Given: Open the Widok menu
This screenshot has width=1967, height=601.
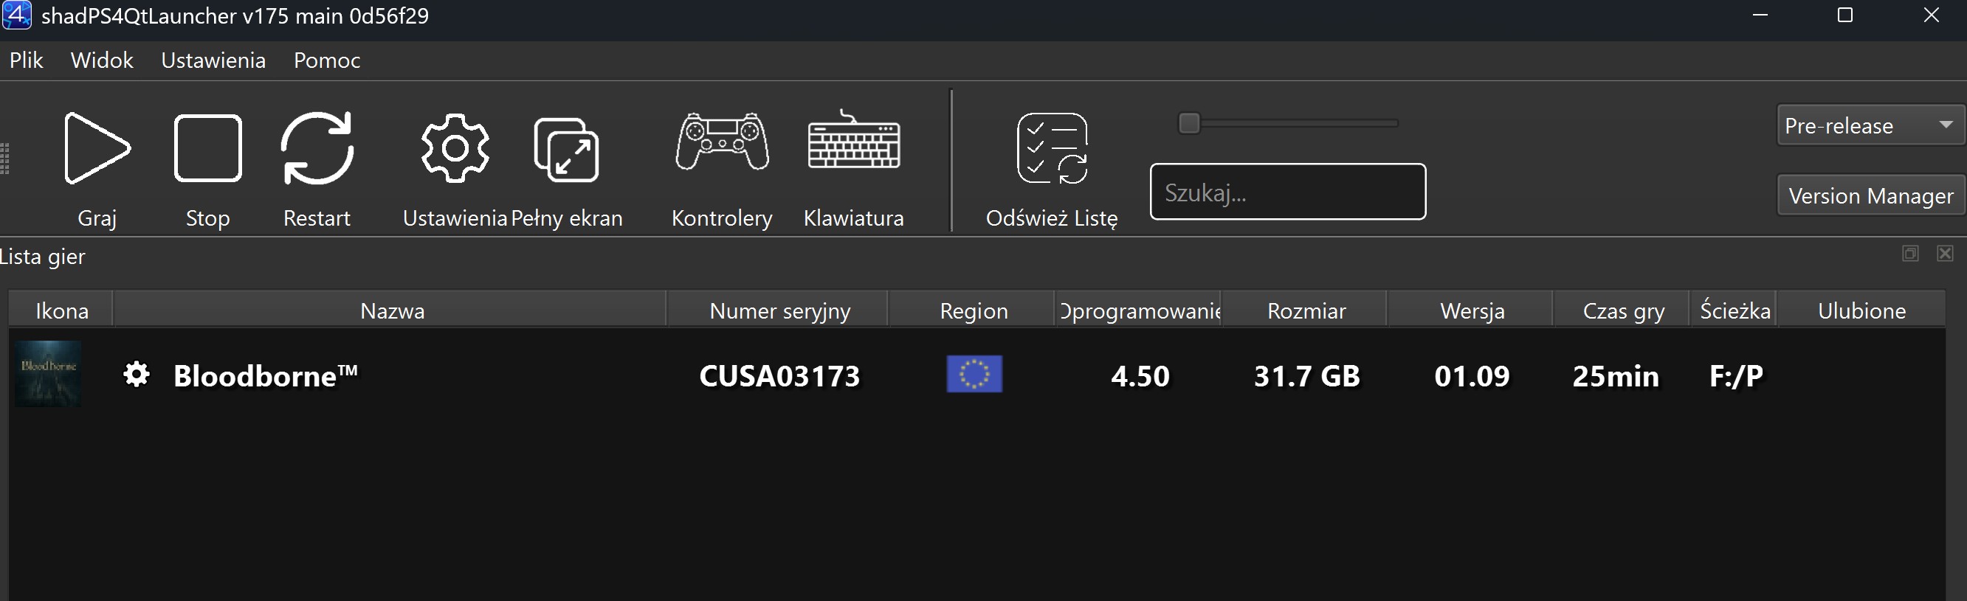Looking at the screenshot, I should tap(102, 60).
